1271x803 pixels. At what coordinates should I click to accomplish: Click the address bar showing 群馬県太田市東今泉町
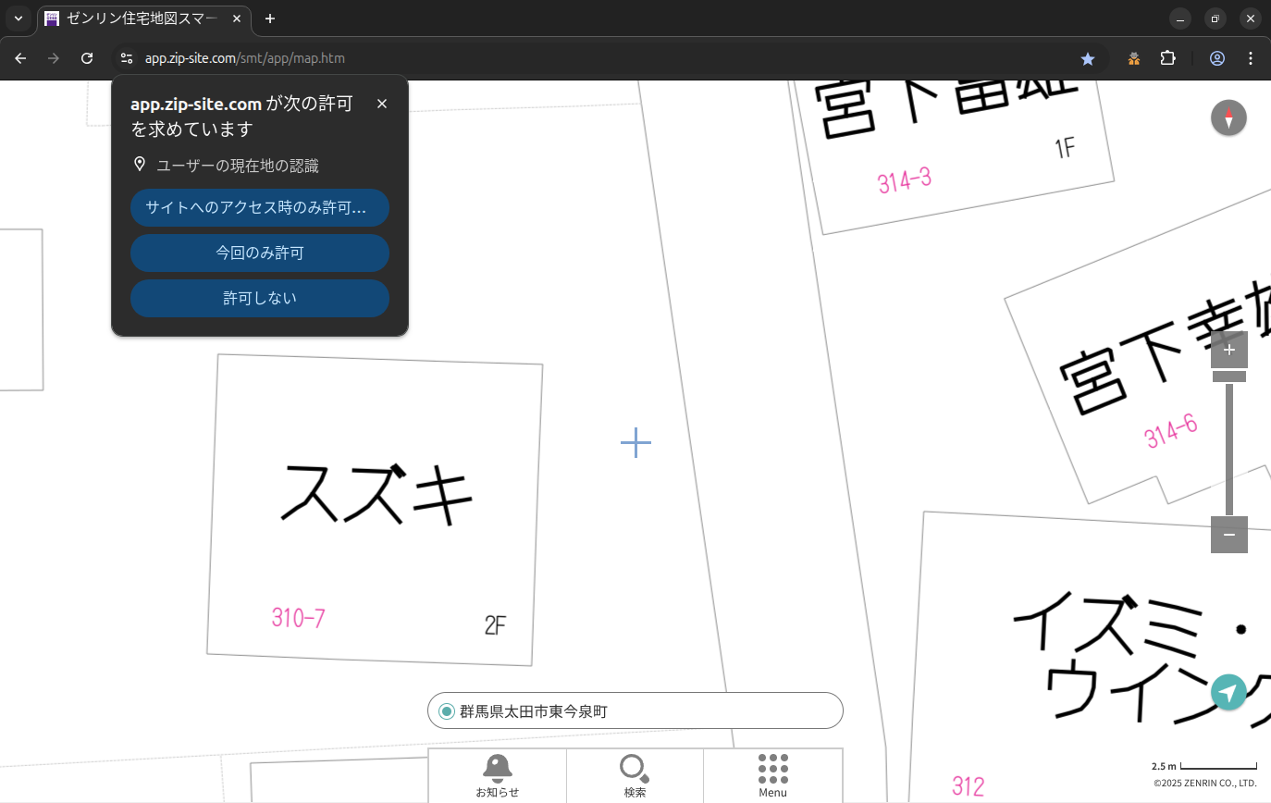pyautogui.click(x=635, y=710)
